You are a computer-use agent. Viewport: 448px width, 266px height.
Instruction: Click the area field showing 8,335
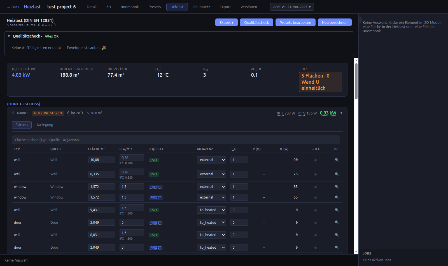point(101,174)
